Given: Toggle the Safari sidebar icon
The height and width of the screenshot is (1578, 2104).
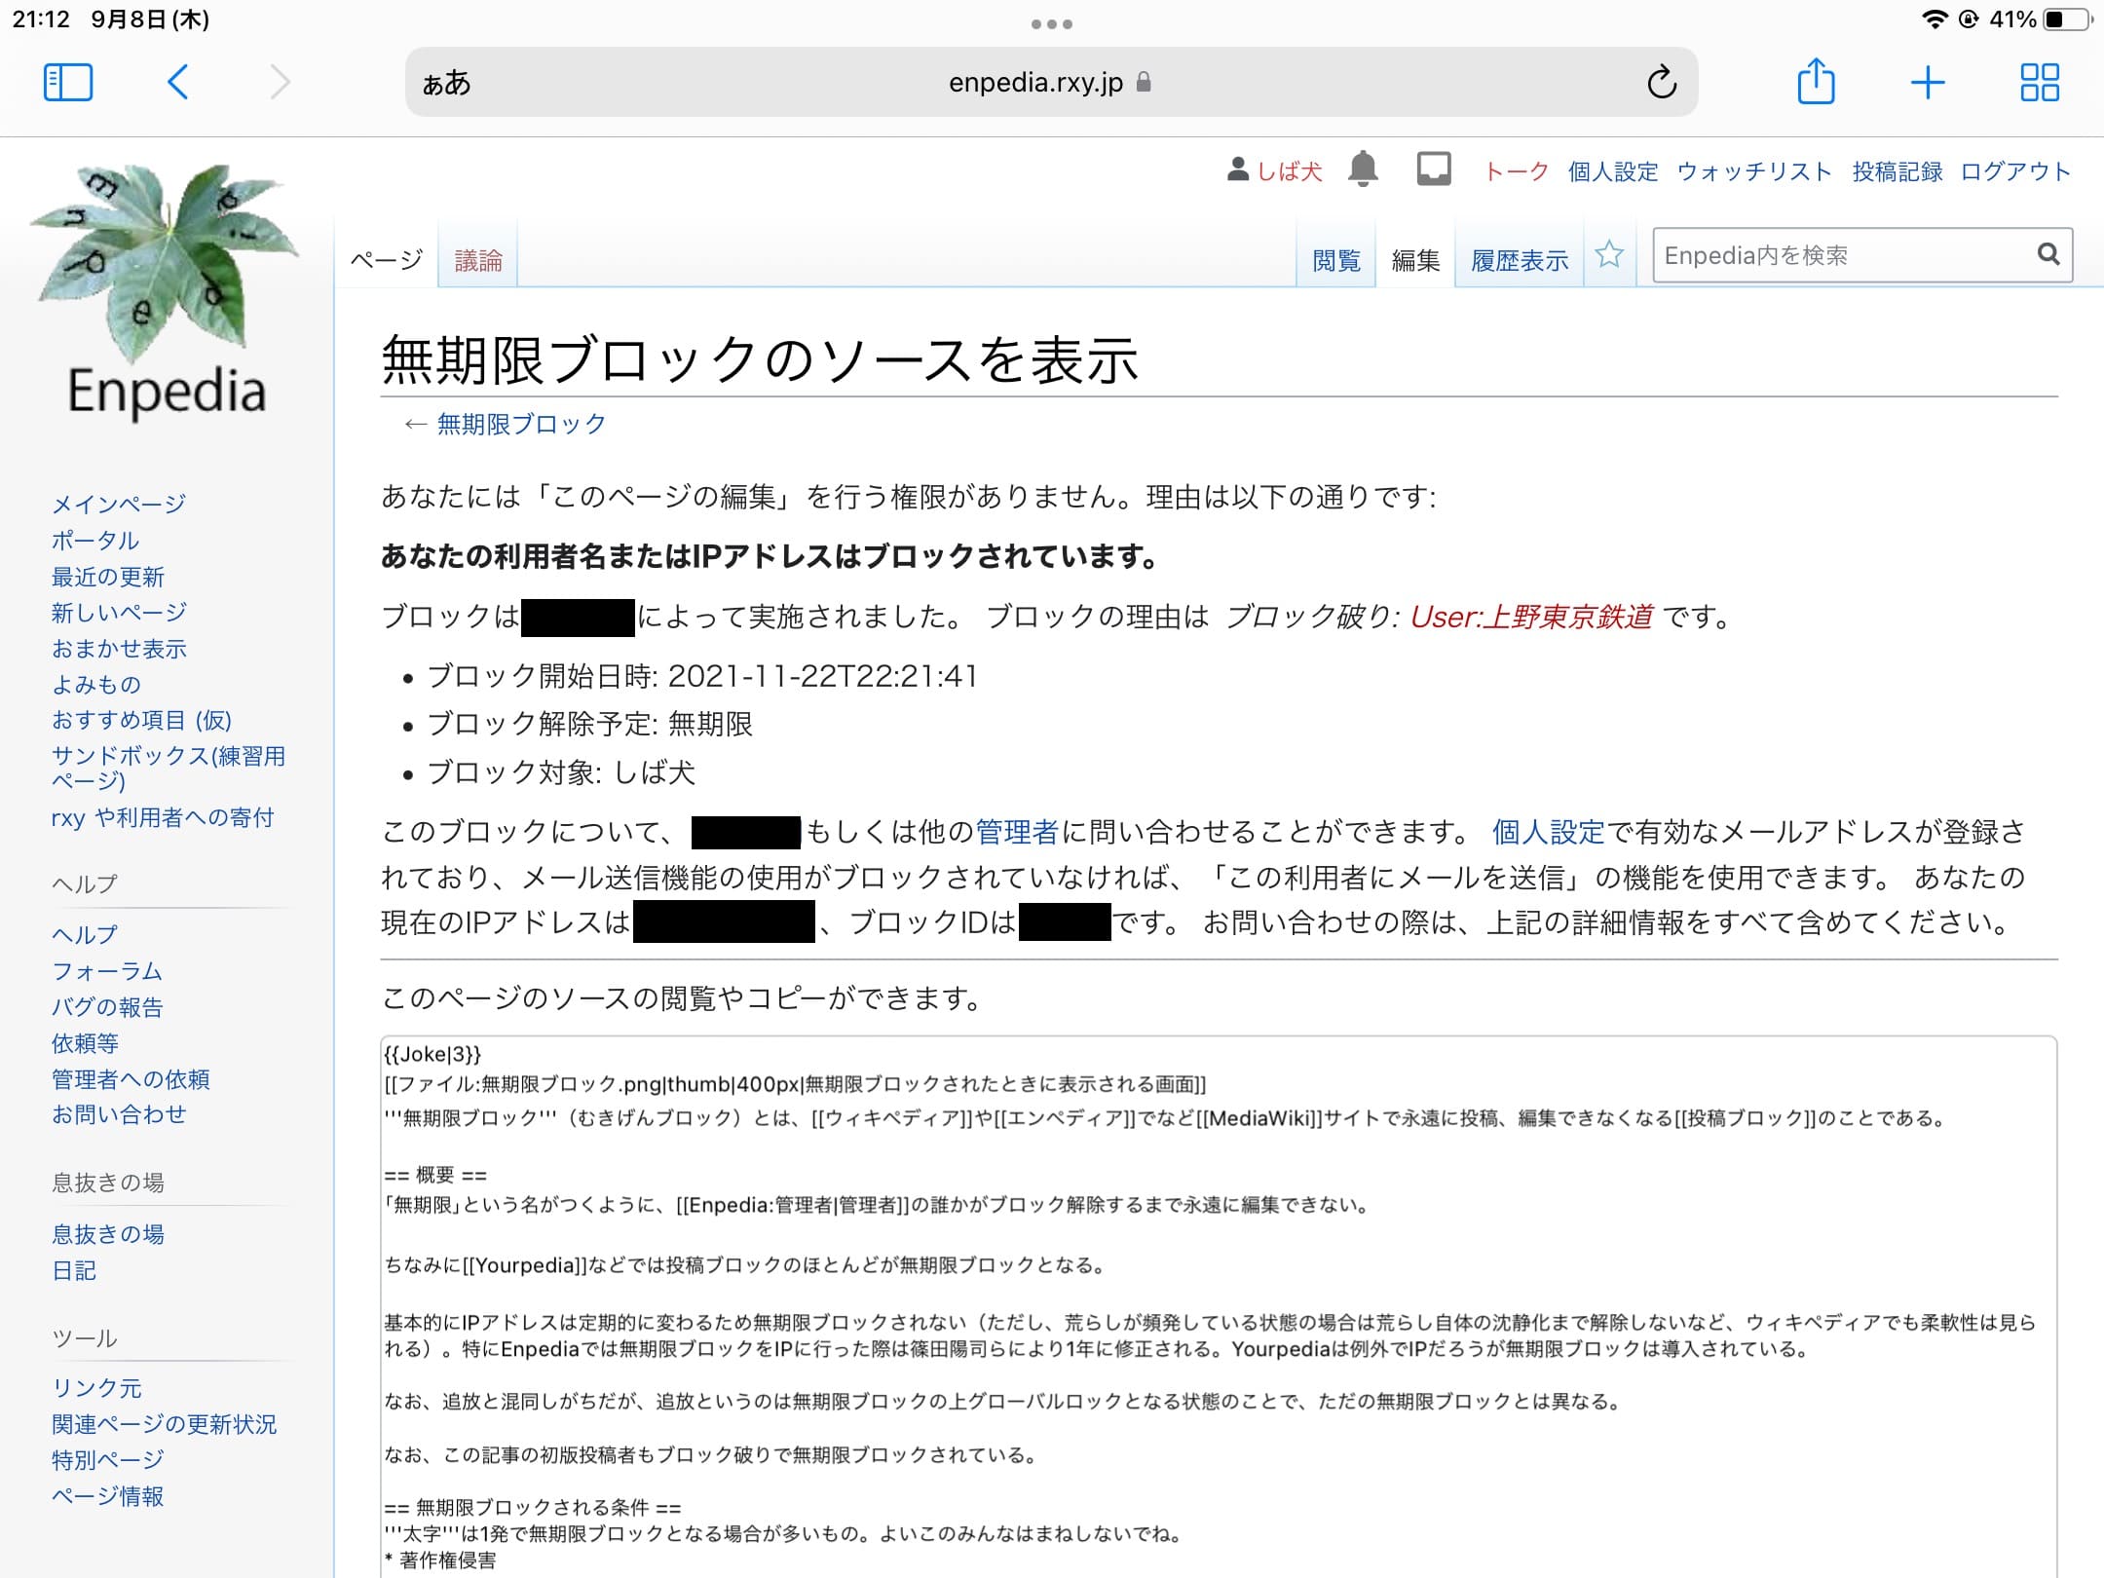Looking at the screenshot, I should pyautogui.click(x=68, y=83).
